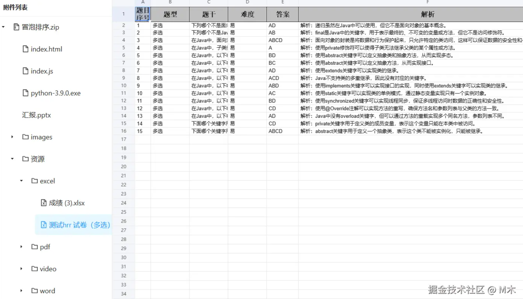The width and height of the screenshot is (523, 299).
Task: Click answer cell BC in row 7
Action: coord(283,63)
